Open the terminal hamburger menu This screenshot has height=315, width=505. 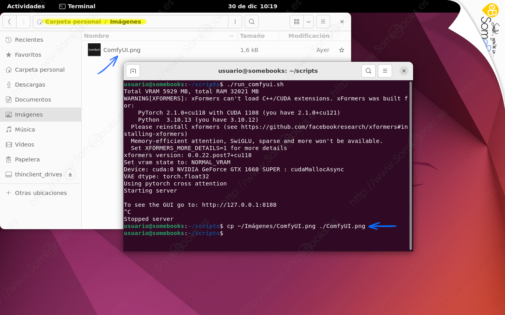point(385,71)
